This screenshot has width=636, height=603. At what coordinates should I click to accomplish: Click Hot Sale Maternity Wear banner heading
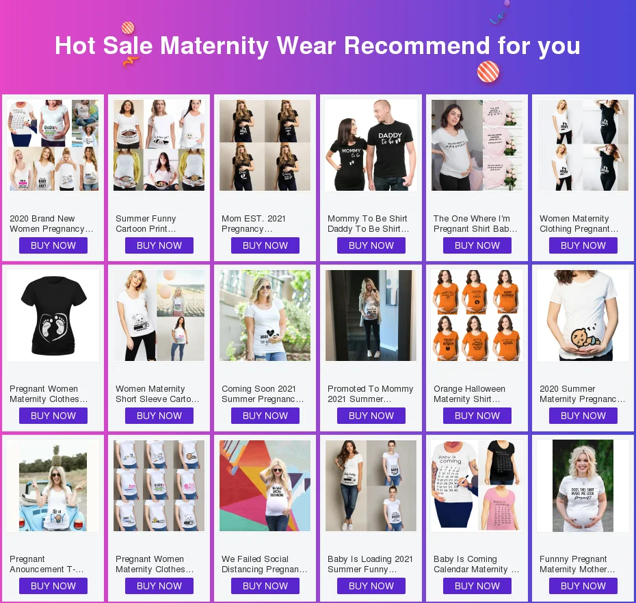tap(317, 45)
